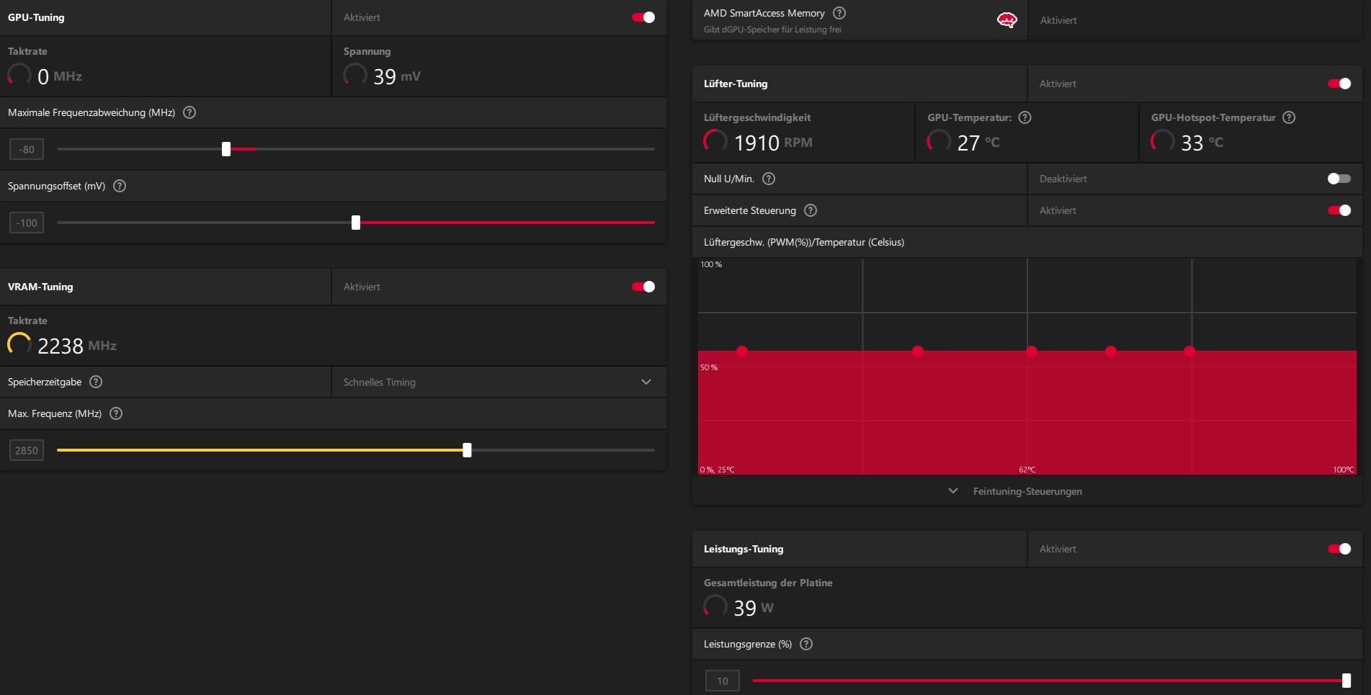Click the Speicherzeitgabe help question mark
Image resolution: width=1371 pixels, height=695 pixels.
(x=96, y=382)
